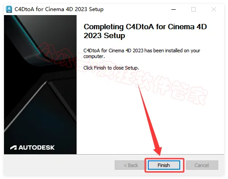Image resolution: width=228 pixels, height=179 pixels.
Task: Click the Autodesk logo mark in banner
Action: click(13, 148)
